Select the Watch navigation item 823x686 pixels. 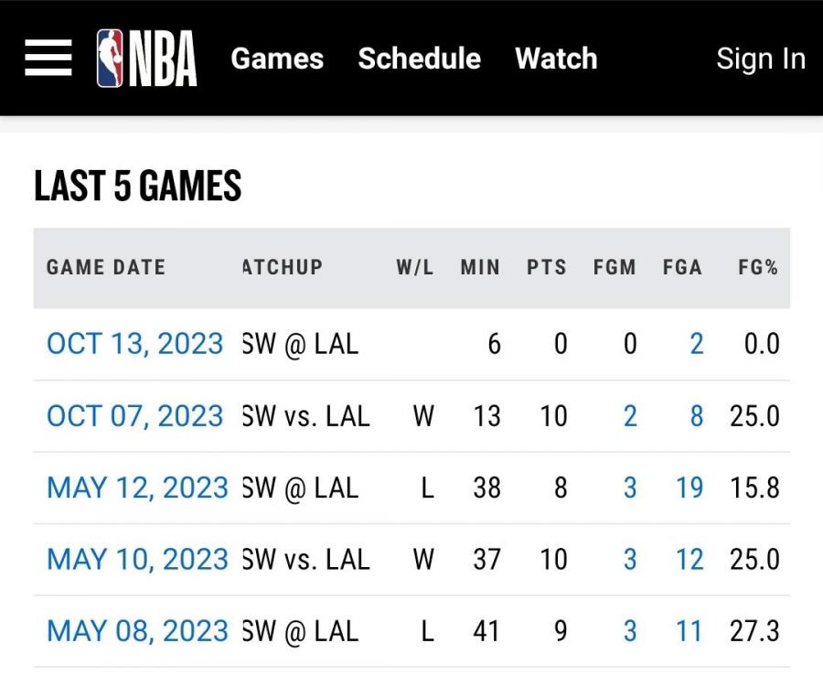pos(556,59)
